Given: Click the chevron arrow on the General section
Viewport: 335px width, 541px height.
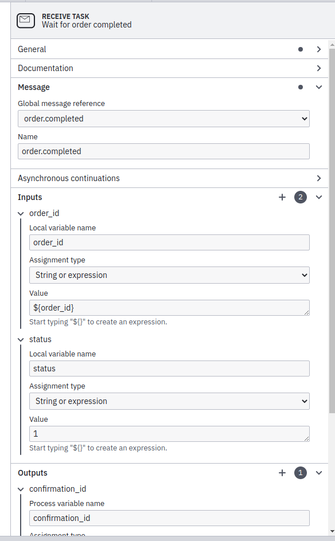Looking at the screenshot, I should pyautogui.click(x=319, y=49).
